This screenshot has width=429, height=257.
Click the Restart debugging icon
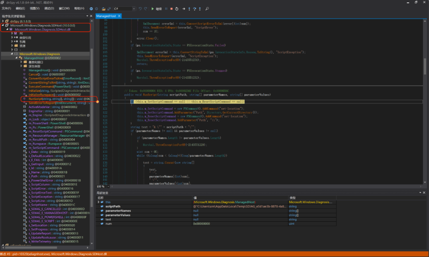[x=177, y=8]
